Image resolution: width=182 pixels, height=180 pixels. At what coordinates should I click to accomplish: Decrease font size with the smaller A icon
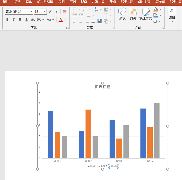tap(57, 11)
